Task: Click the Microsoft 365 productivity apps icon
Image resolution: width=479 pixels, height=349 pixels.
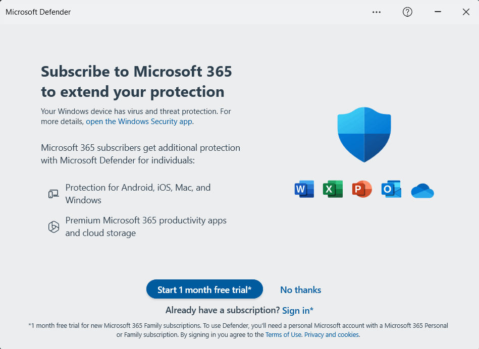Action: [54, 226]
